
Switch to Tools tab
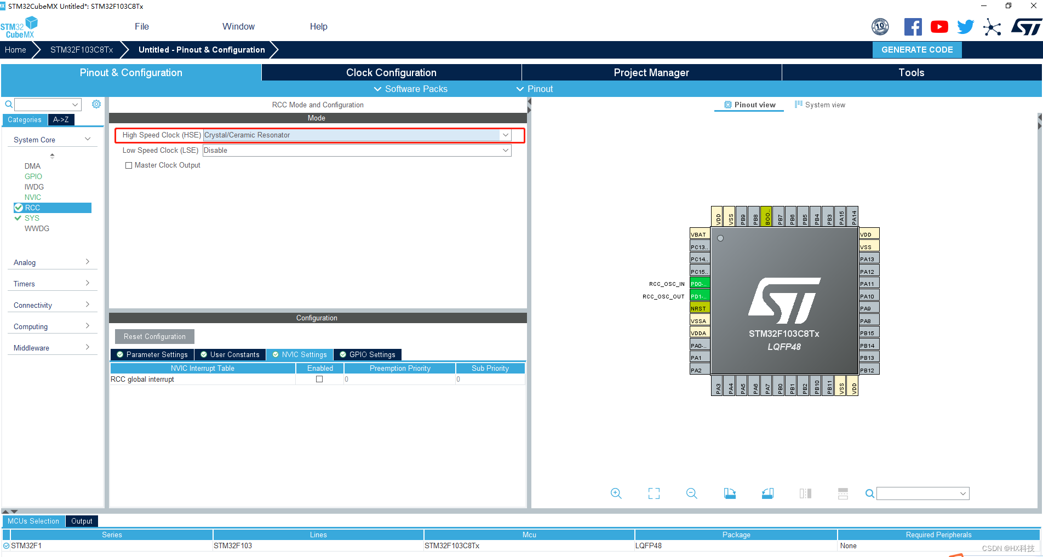(912, 72)
